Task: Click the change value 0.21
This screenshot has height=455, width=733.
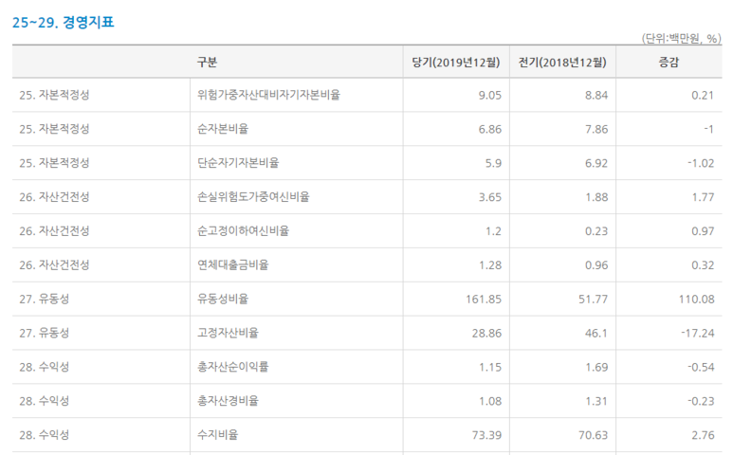Action: (703, 96)
